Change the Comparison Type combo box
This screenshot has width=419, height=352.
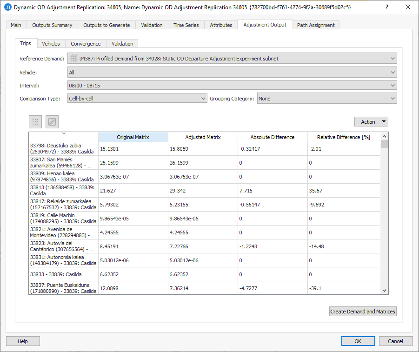(x=137, y=99)
